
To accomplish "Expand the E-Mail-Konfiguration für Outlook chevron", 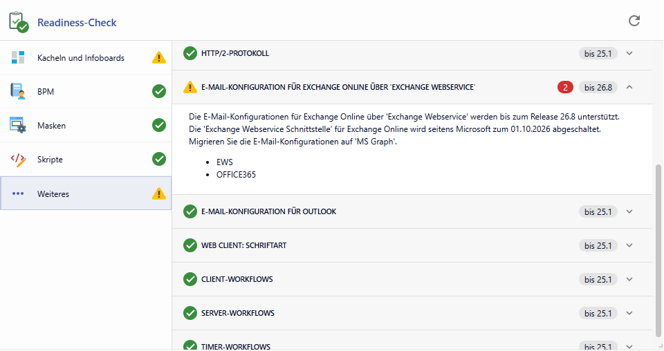I will pos(629,211).
